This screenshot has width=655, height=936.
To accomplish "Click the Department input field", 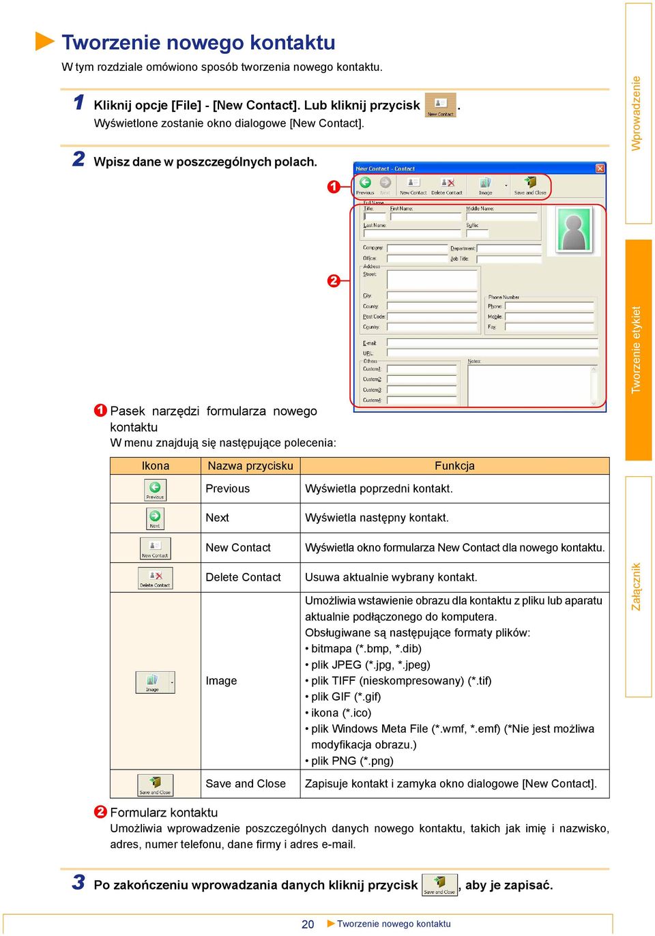I will pyautogui.click(x=508, y=249).
